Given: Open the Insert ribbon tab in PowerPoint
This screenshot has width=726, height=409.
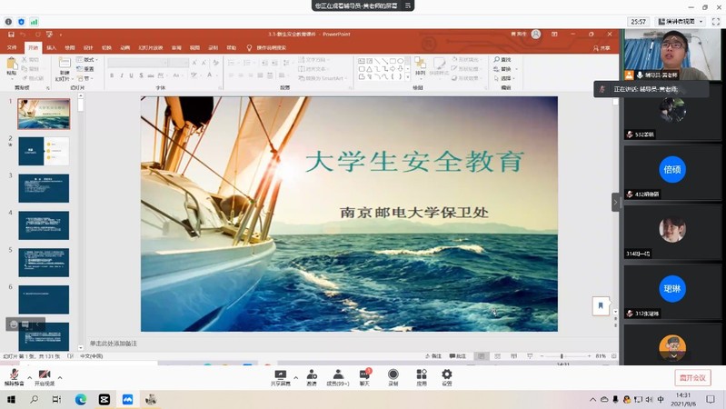Looking at the screenshot, I should pyautogui.click(x=51, y=47).
